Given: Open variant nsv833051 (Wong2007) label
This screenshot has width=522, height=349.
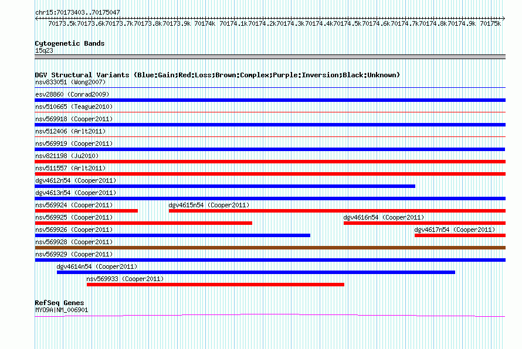Looking at the screenshot, I should coord(70,82).
